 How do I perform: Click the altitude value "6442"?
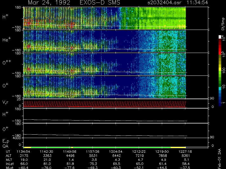[x=116, y=156]
